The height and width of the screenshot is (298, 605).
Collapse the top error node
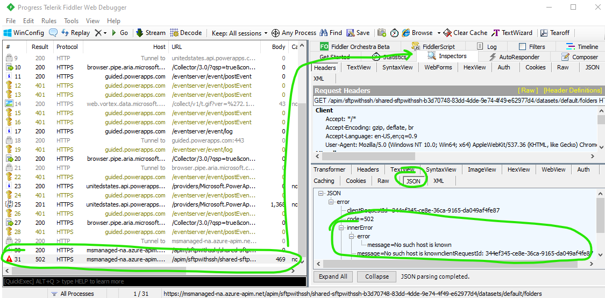pos(331,202)
